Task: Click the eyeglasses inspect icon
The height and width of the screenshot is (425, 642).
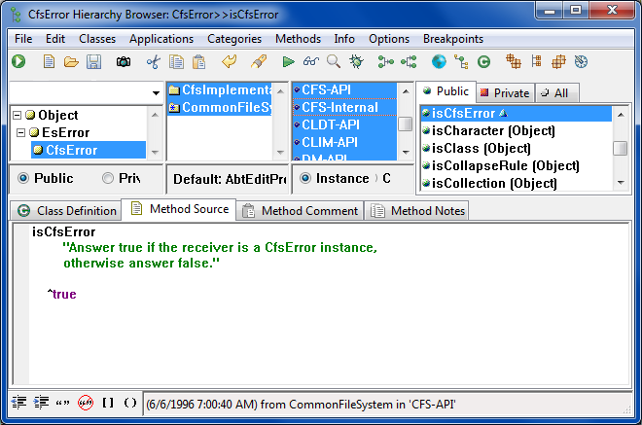Action: pos(310,62)
